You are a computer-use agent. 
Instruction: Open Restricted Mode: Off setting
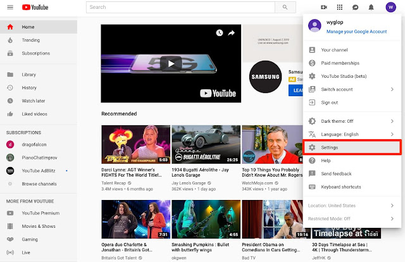click(x=352, y=218)
